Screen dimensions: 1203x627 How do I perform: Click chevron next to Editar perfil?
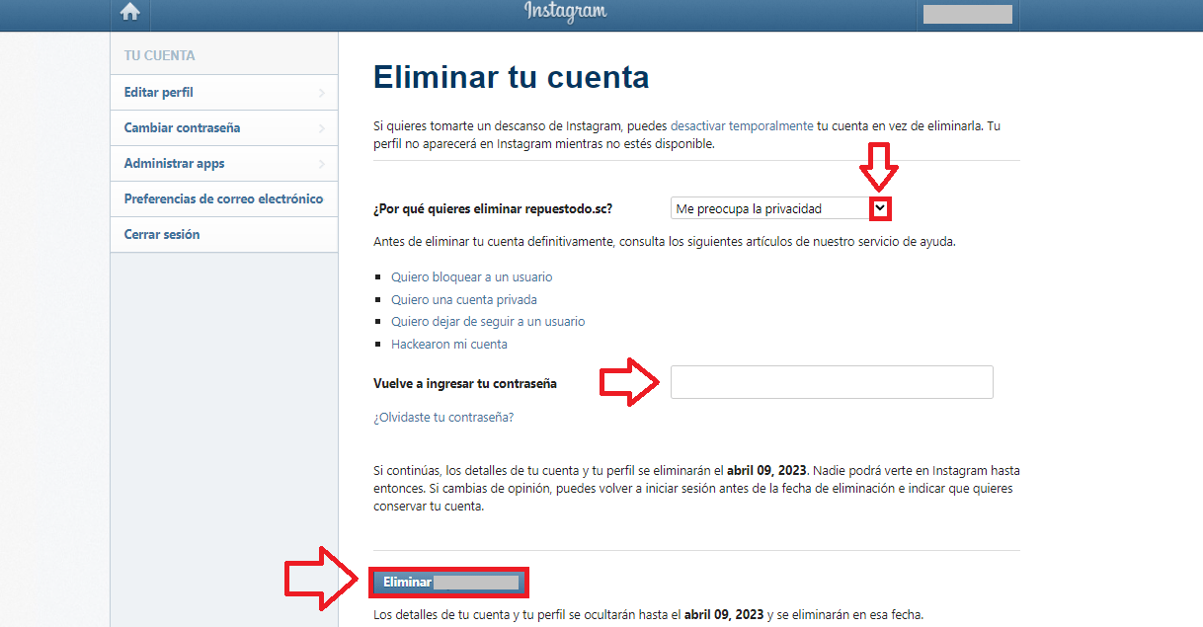322,93
